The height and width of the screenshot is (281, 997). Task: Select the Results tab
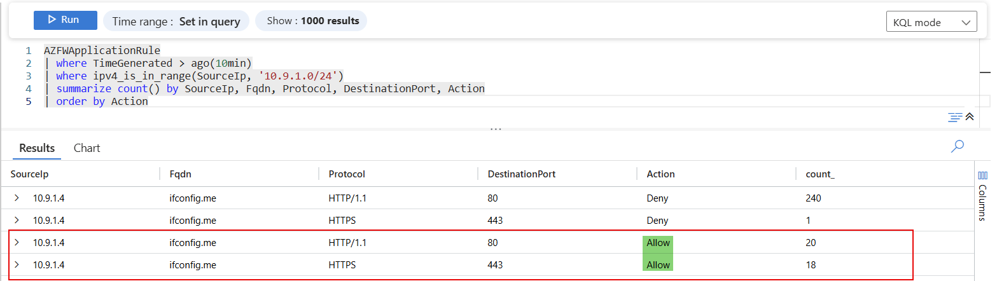(x=37, y=148)
